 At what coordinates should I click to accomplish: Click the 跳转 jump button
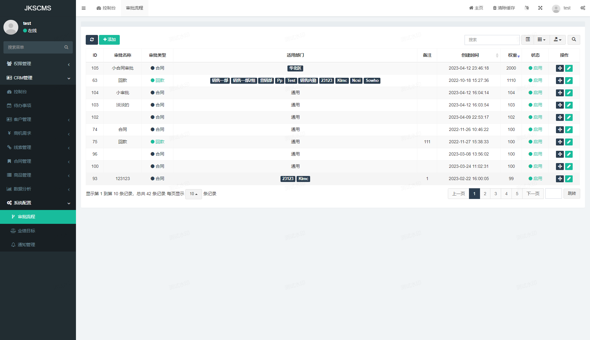[x=572, y=194]
